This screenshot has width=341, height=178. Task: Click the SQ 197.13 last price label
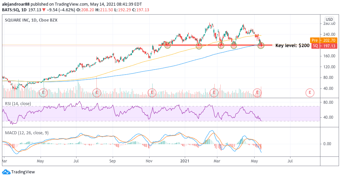(324, 46)
